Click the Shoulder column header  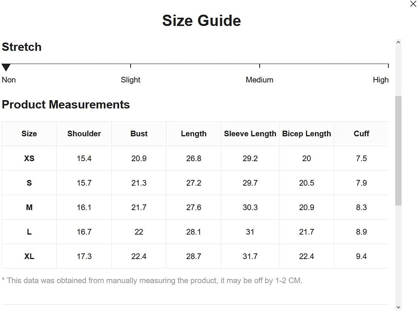click(x=84, y=134)
